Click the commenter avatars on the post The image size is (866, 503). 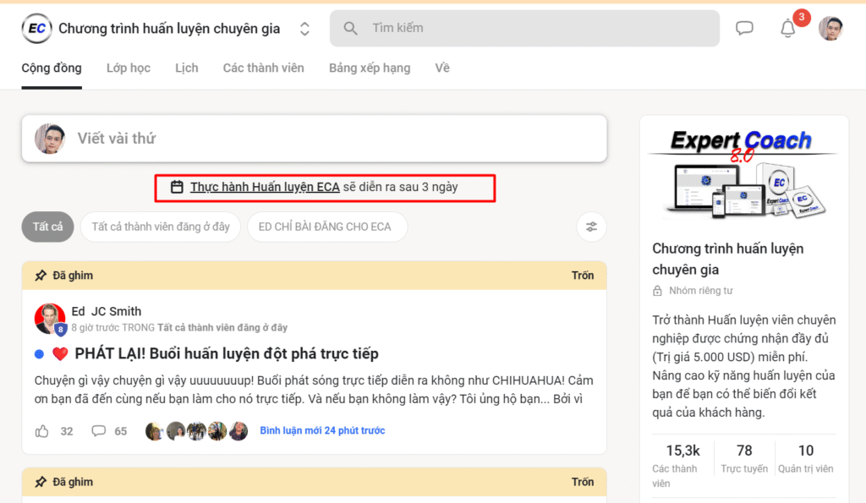click(x=196, y=431)
